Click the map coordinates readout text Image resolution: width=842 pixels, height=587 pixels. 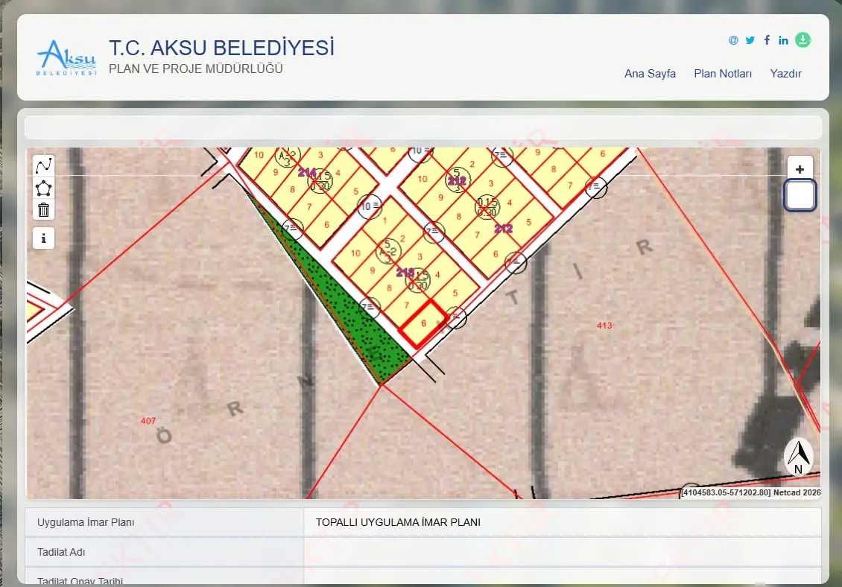coord(726,492)
